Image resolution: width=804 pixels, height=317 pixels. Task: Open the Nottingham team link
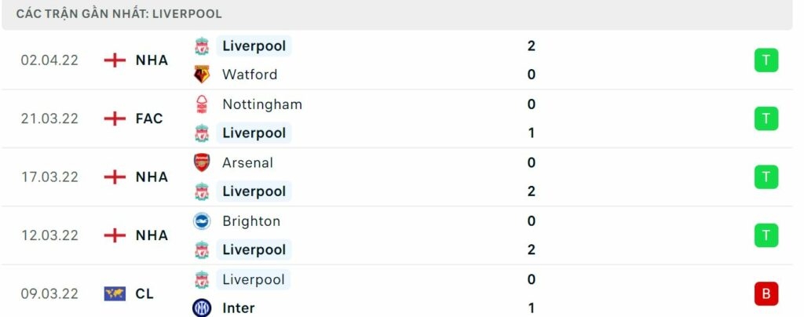point(262,104)
